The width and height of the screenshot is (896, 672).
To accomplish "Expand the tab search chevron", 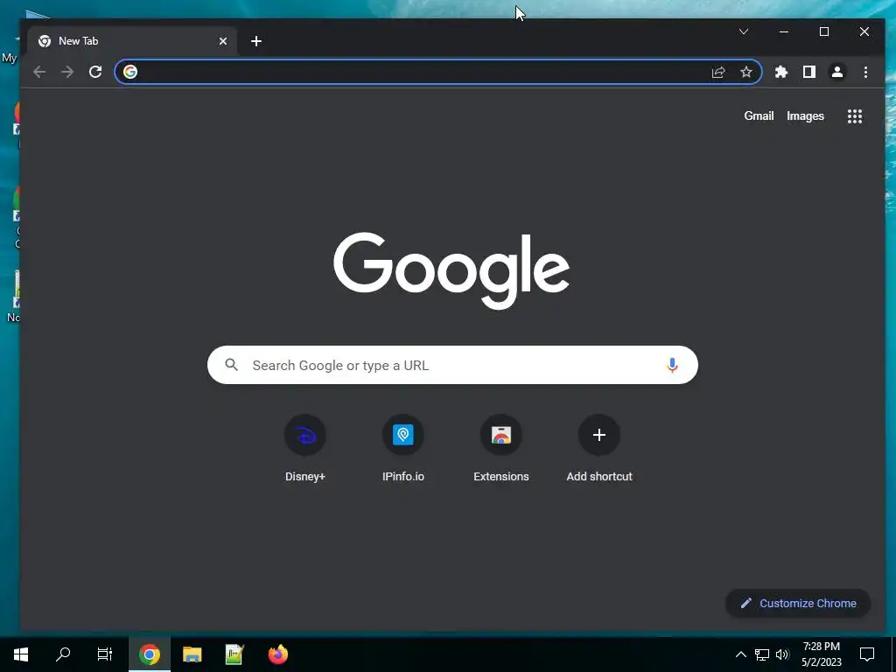I will [x=744, y=31].
